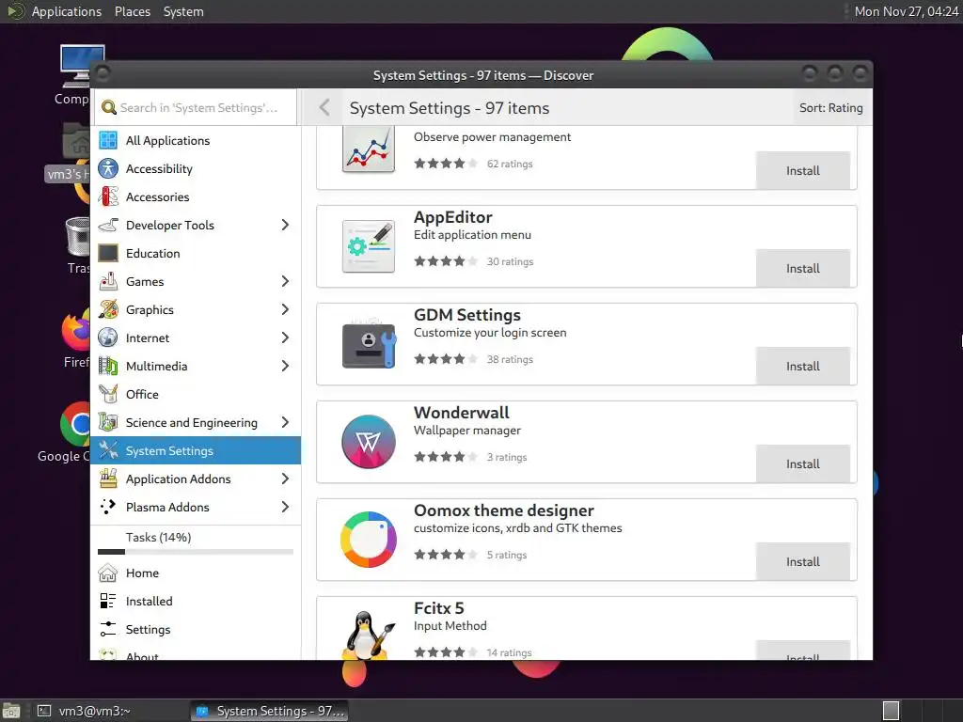
Task: Click the search magnifier icon
Action: pos(109,107)
